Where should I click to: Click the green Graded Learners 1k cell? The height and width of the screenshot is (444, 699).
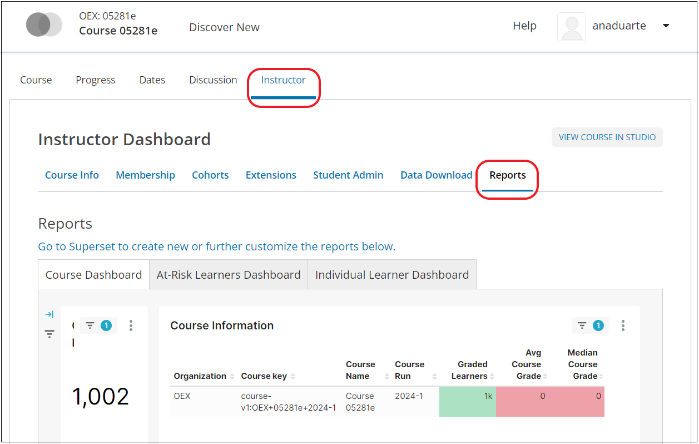(x=467, y=401)
